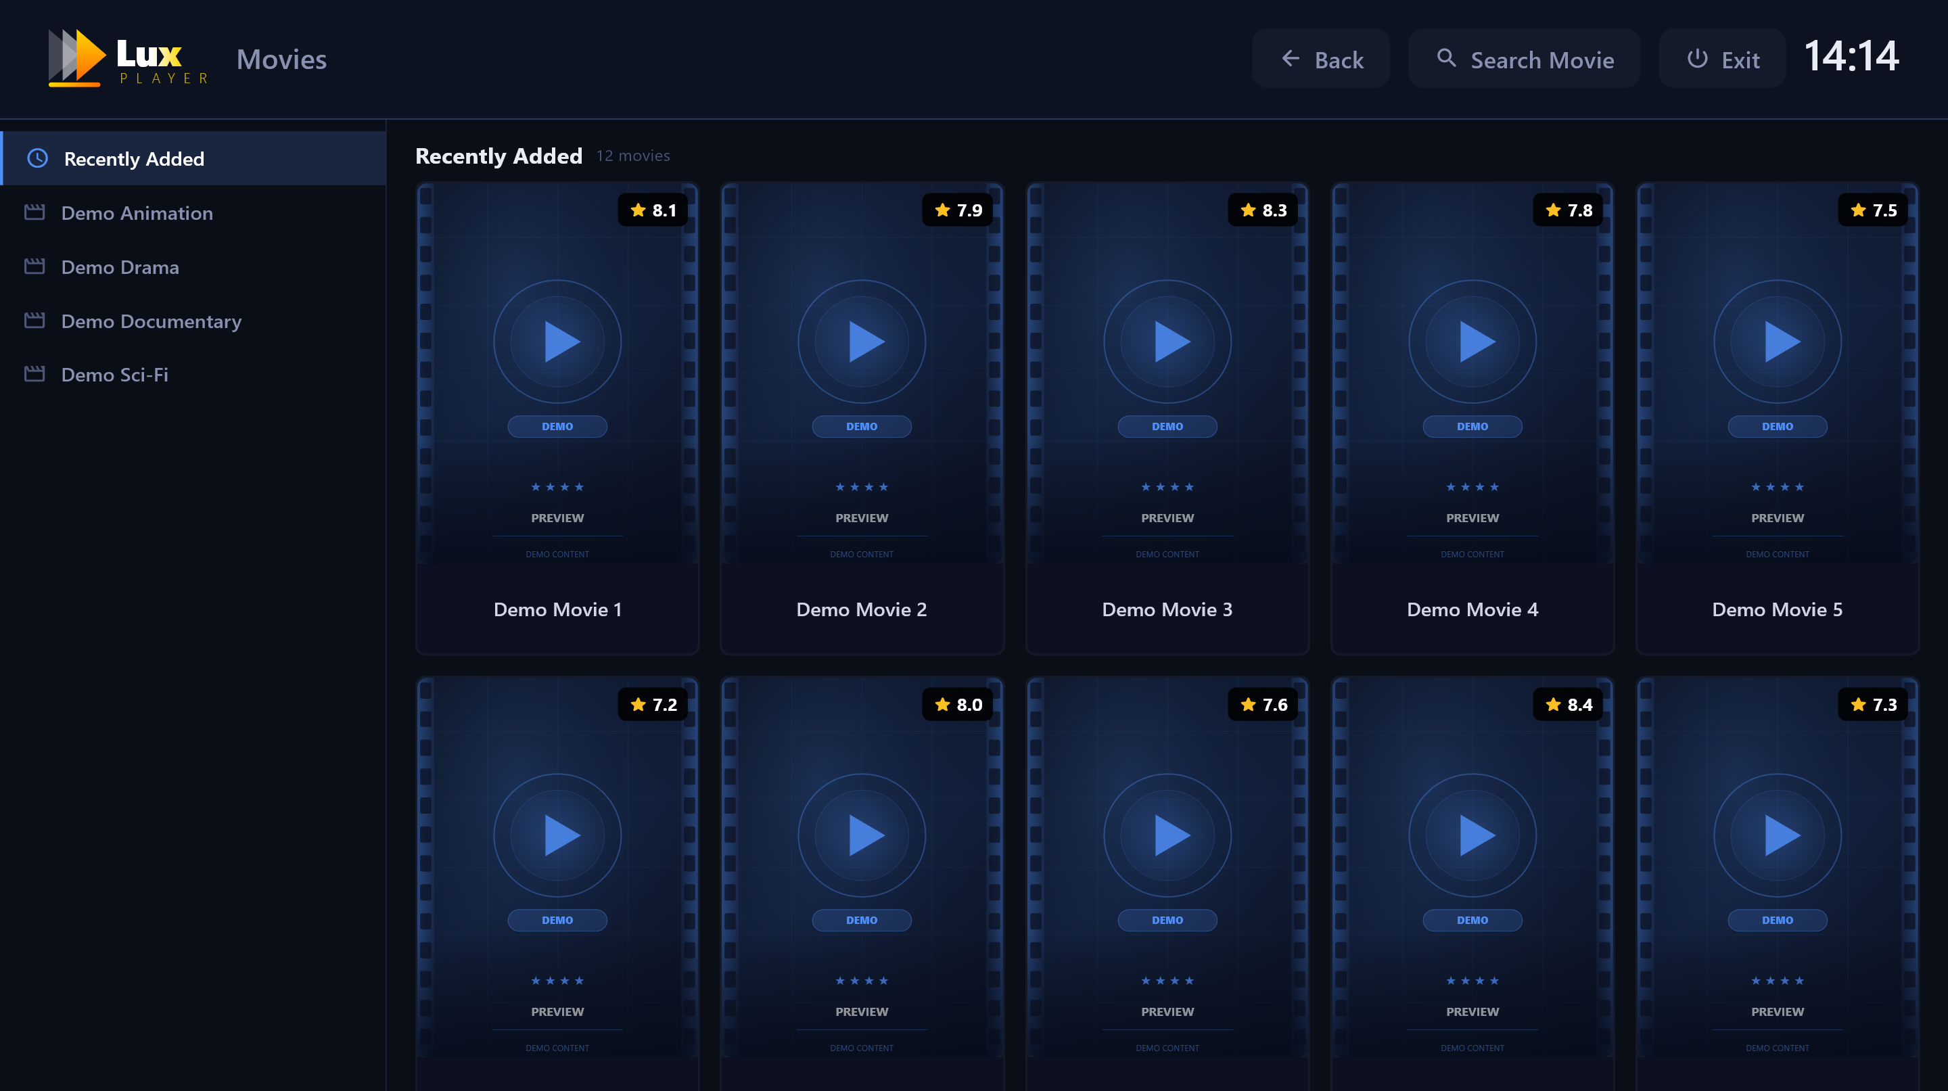This screenshot has width=1948, height=1091.
Task: Open the poster rated 7.6
Action: [1167, 867]
